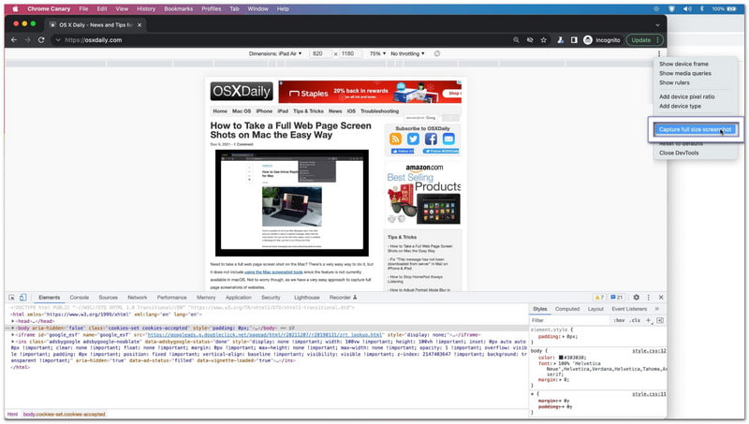Switch to the Console tab
The width and height of the screenshot is (749, 424).
[x=80, y=298]
